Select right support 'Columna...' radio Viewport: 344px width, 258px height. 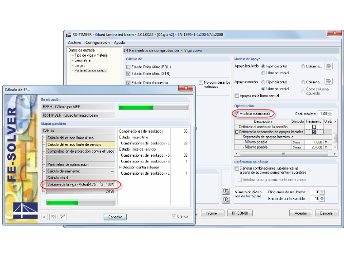pyautogui.click(x=303, y=82)
